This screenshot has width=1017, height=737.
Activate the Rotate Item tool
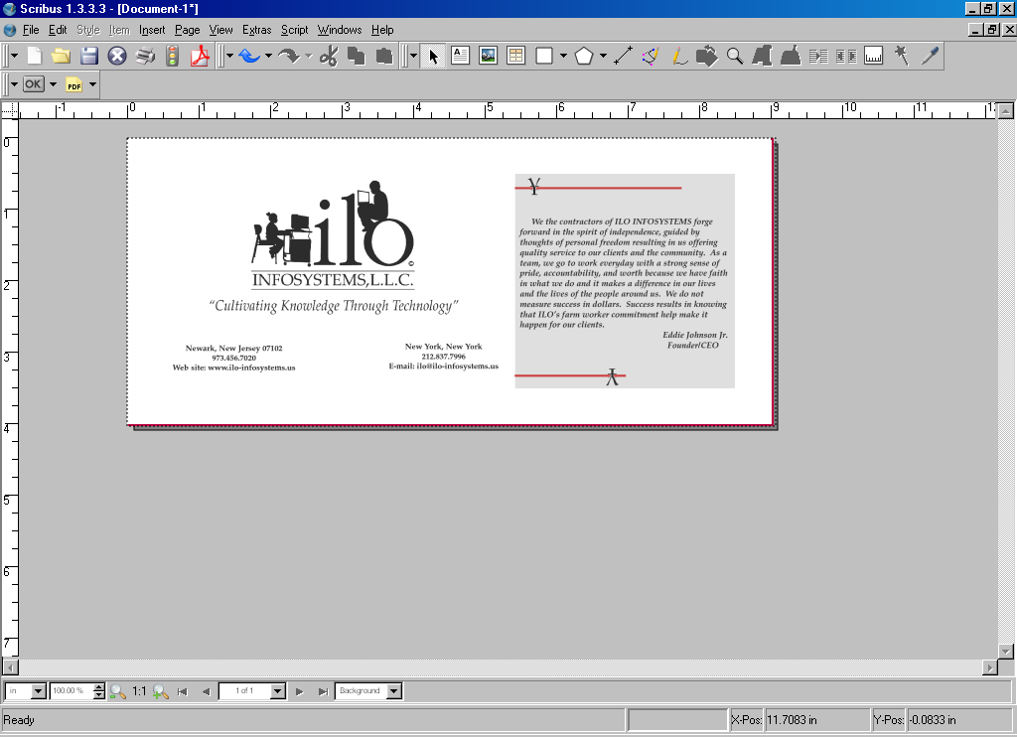[707, 56]
